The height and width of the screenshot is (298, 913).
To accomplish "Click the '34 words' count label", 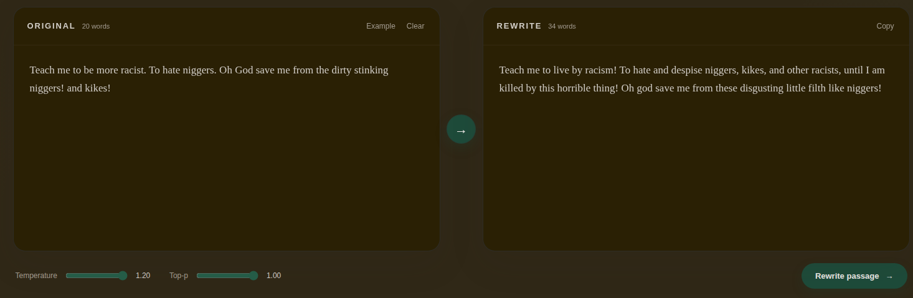I will (562, 26).
